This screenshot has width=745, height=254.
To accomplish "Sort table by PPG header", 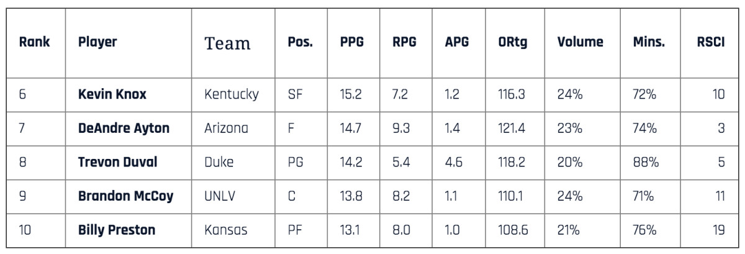I will [x=351, y=43].
